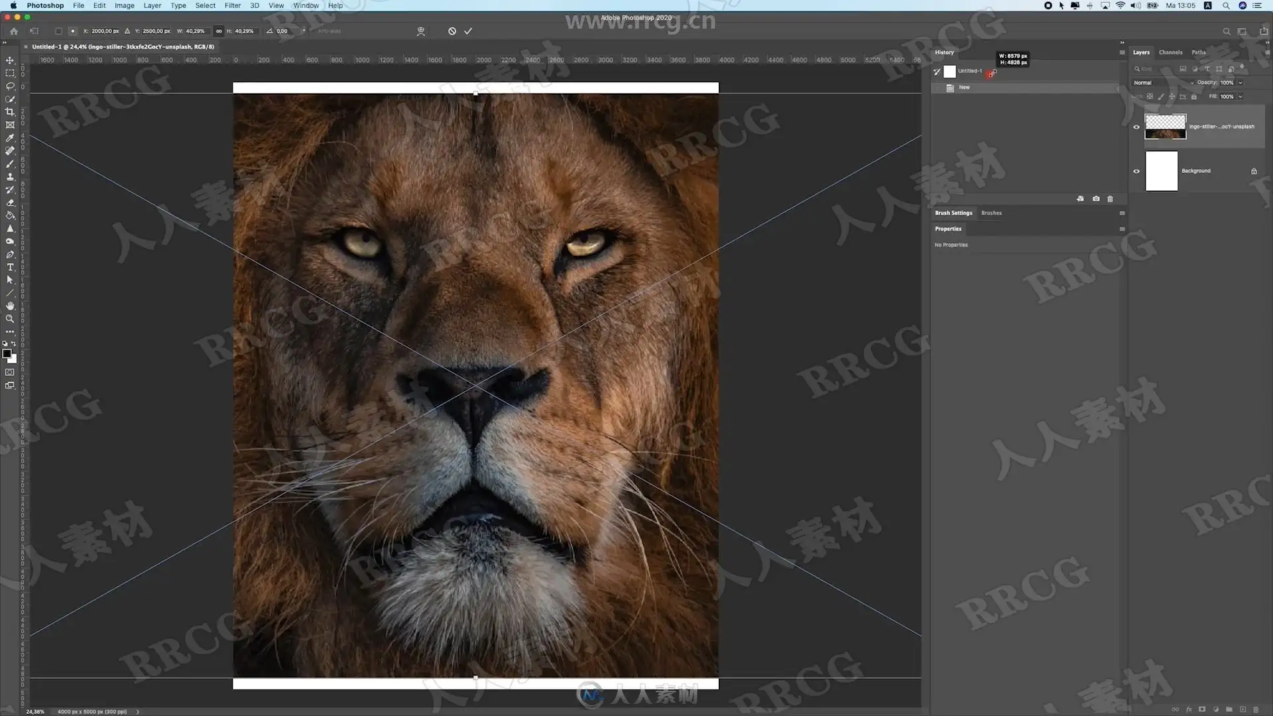The width and height of the screenshot is (1273, 716).
Task: Select the Crop tool
Action: point(10,112)
